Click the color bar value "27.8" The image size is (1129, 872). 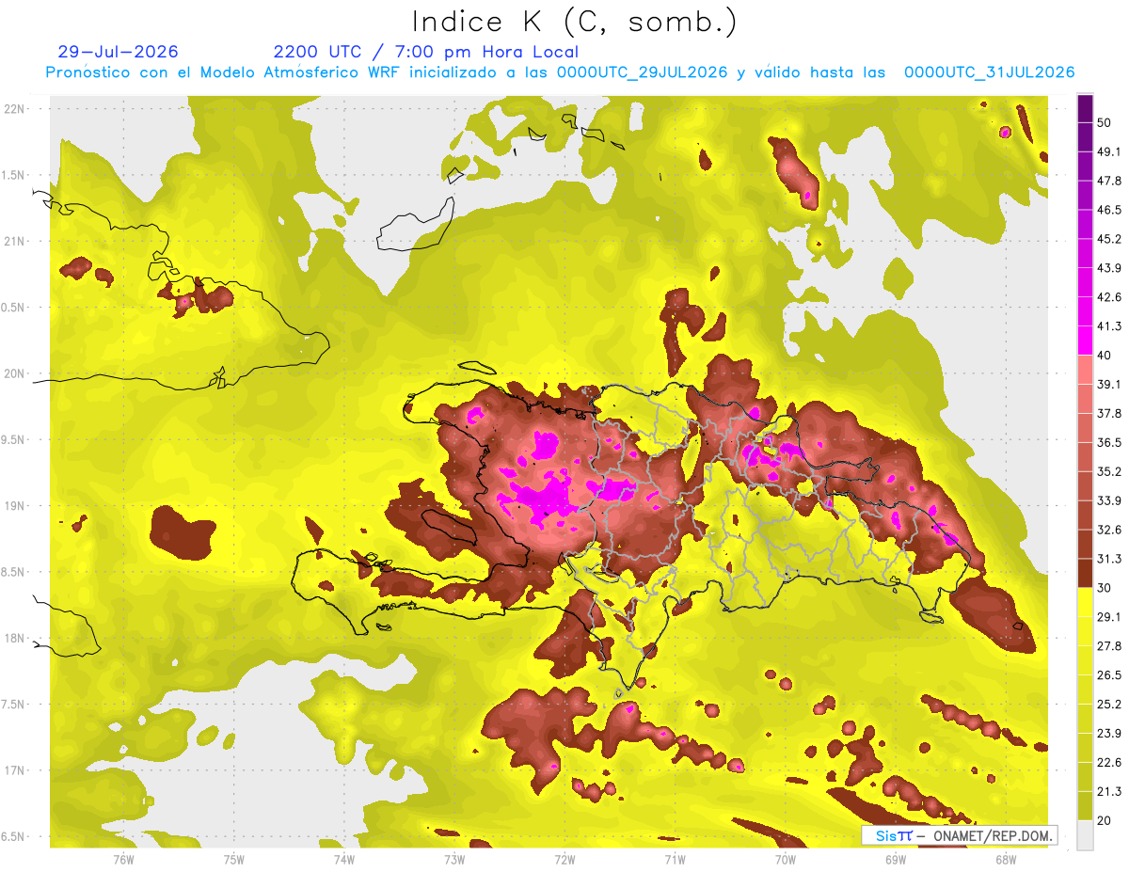[x=1109, y=646]
